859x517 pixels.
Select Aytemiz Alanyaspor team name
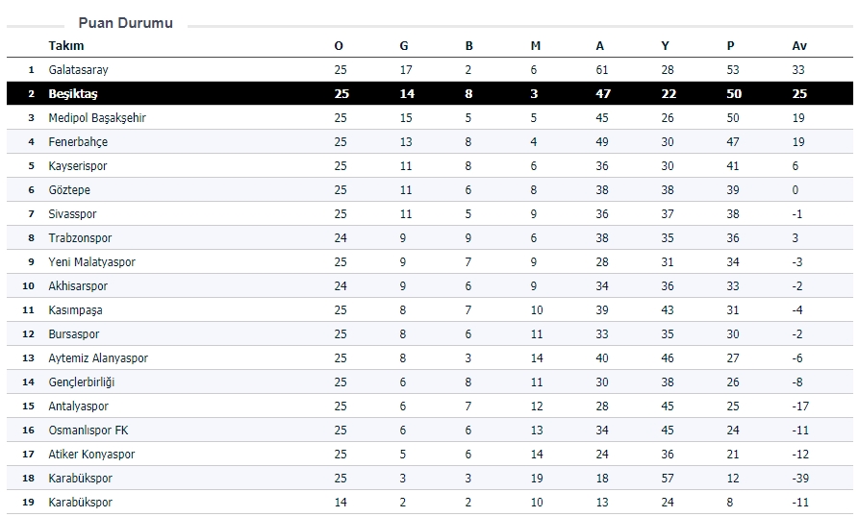(98, 358)
